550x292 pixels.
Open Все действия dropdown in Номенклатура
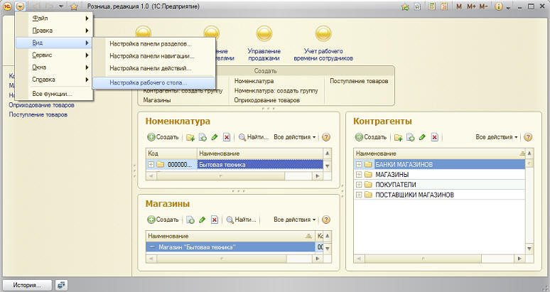[295, 137]
